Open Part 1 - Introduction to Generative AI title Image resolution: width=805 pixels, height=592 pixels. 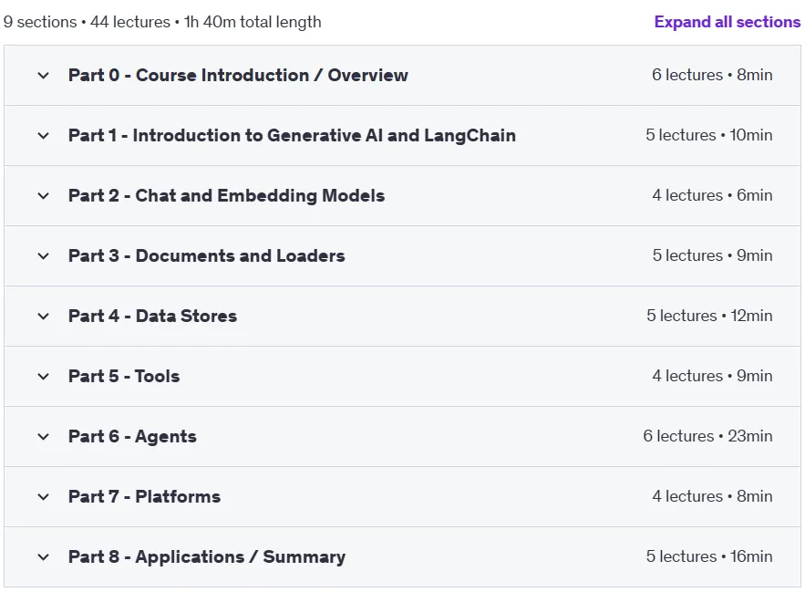(x=292, y=135)
